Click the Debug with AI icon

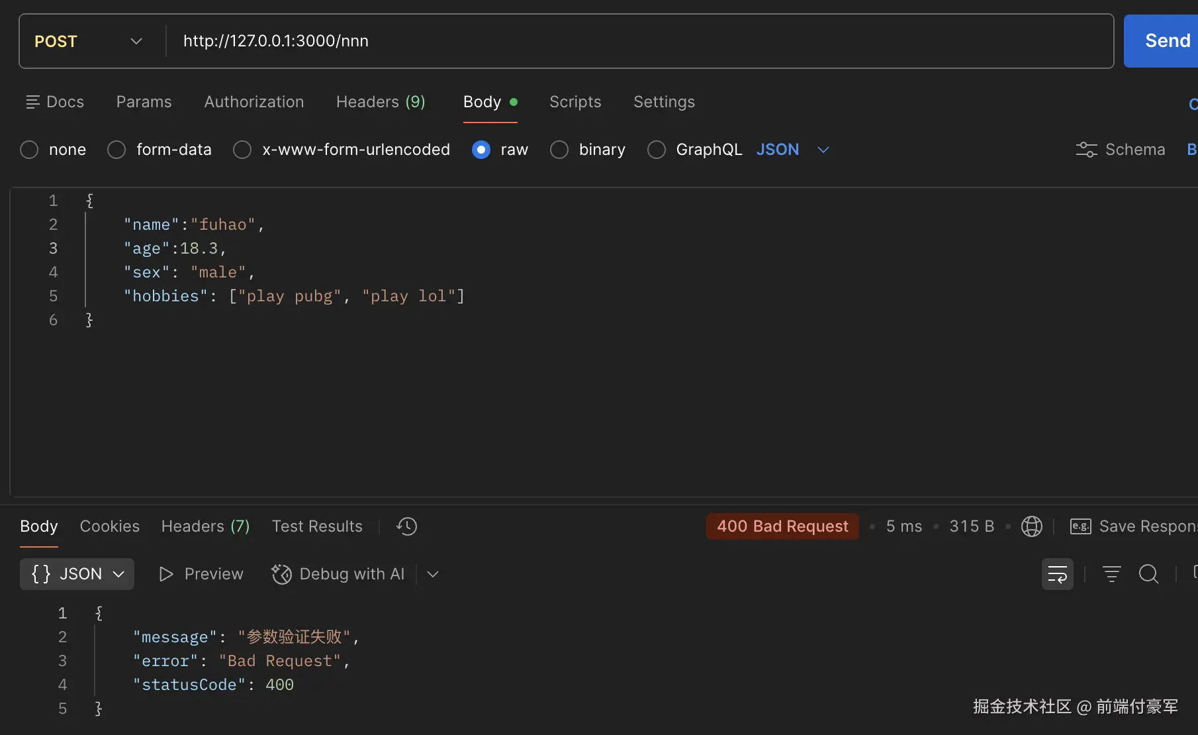pos(281,574)
